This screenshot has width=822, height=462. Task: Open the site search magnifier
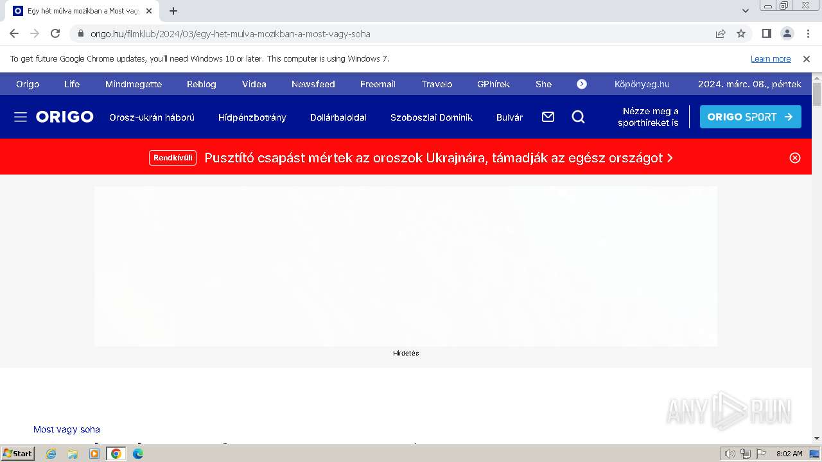pyautogui.click(x=578, y=117)
